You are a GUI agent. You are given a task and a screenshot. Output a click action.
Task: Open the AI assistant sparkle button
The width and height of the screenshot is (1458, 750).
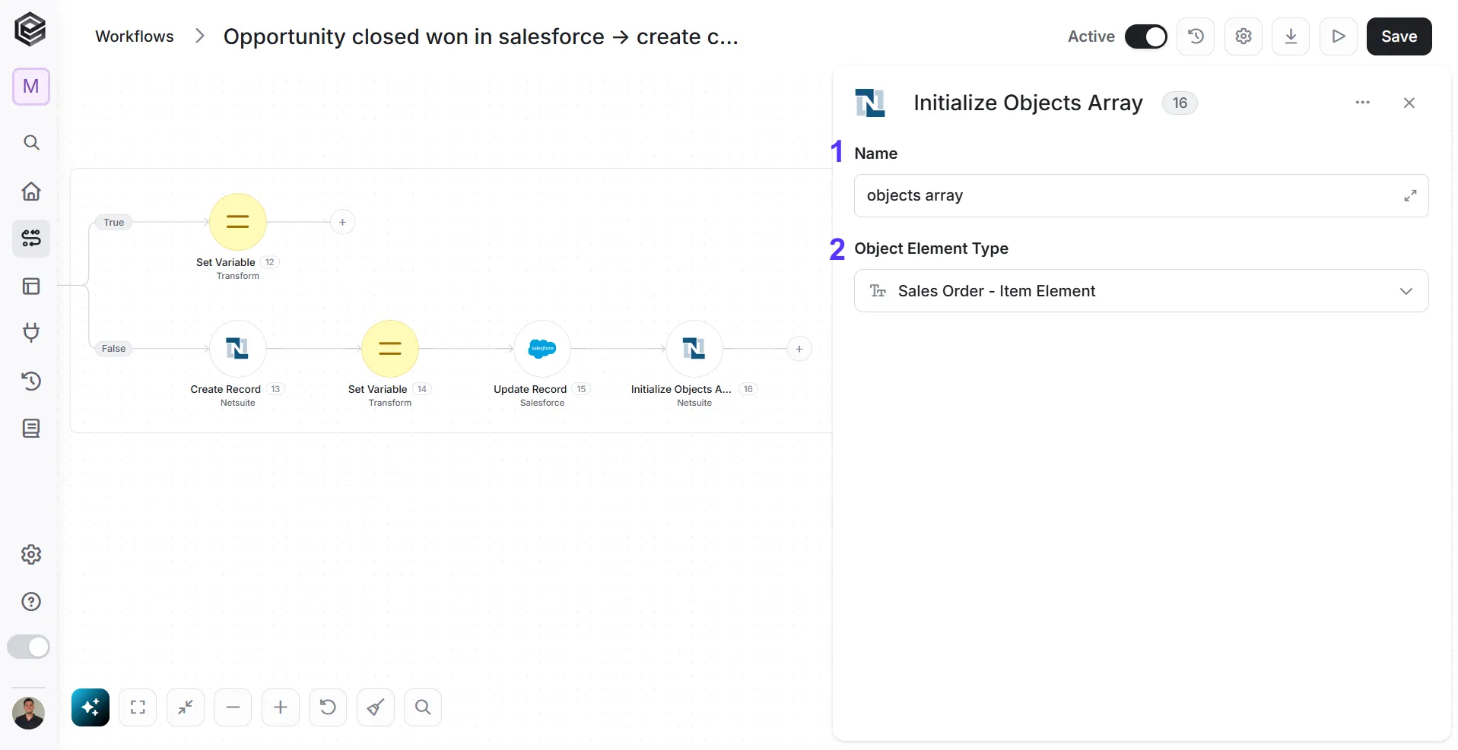[x=91, y=707]
